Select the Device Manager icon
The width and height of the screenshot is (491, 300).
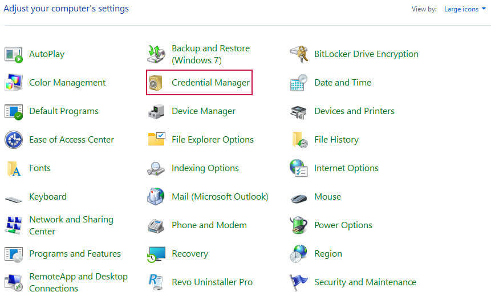click(156, 111)
